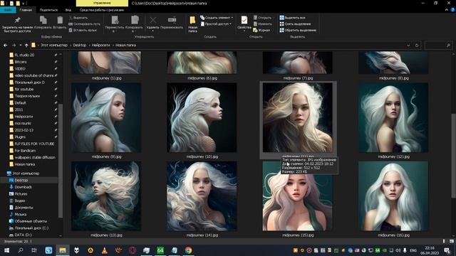Click the Copy ribbon button
Viewport: 456px width, 256px height.
43,22
